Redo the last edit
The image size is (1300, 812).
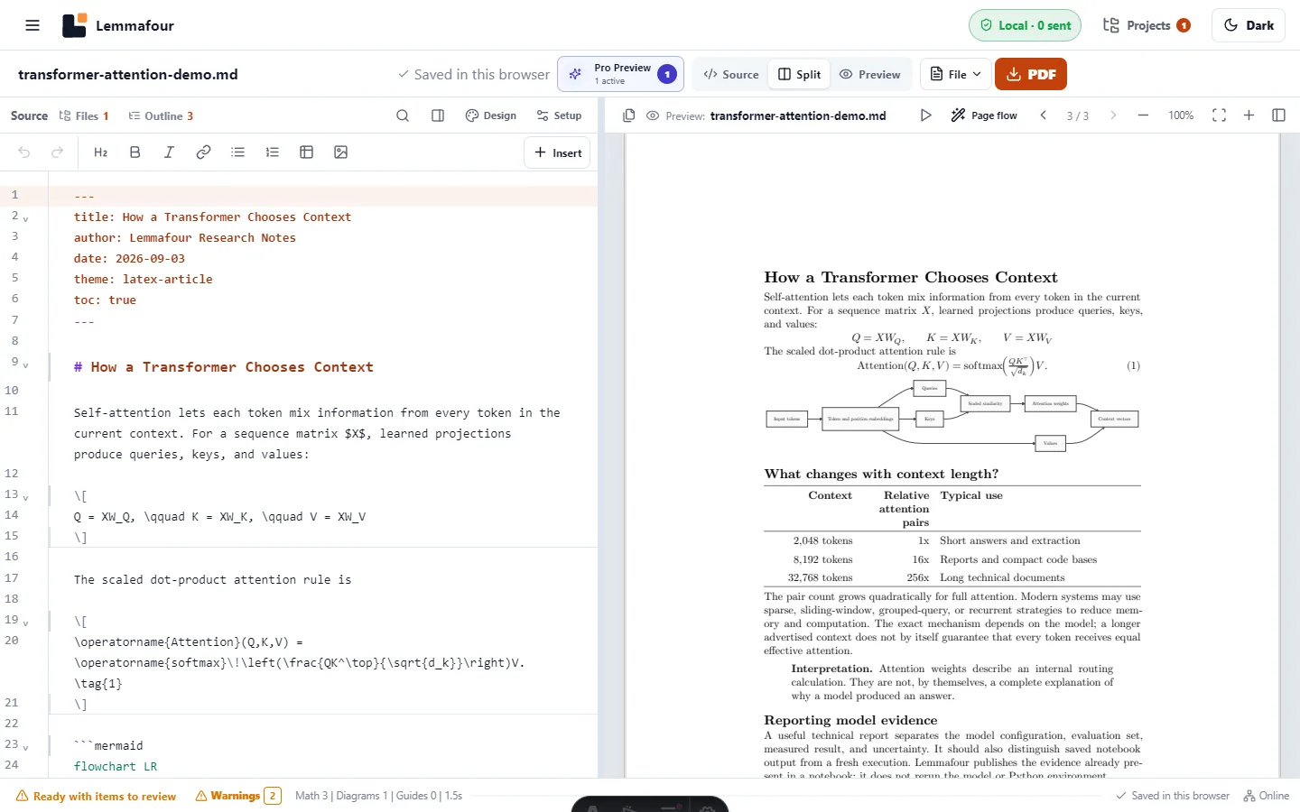tap(58, 152)
